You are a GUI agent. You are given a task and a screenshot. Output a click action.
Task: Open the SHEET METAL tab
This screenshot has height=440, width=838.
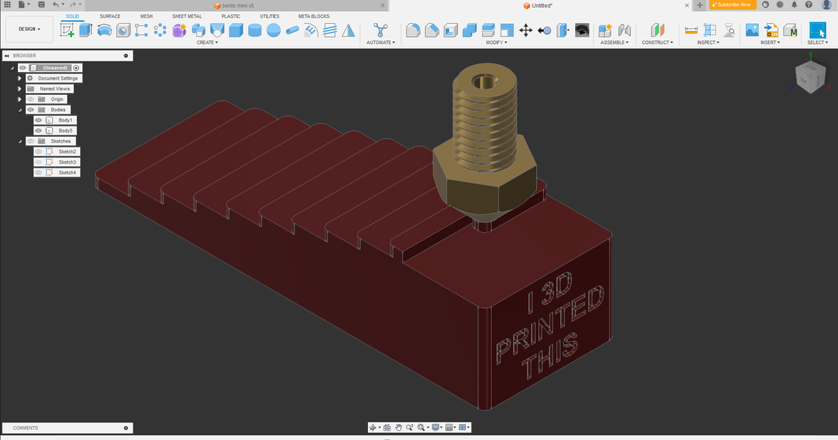tap(187, 16)
